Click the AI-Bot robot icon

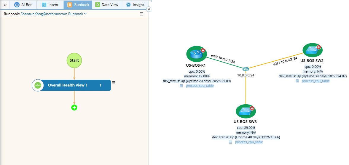pyautogui.click(x=17, y=5)
